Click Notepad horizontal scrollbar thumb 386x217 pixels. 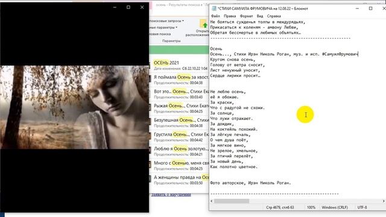(x=232, y=201)
